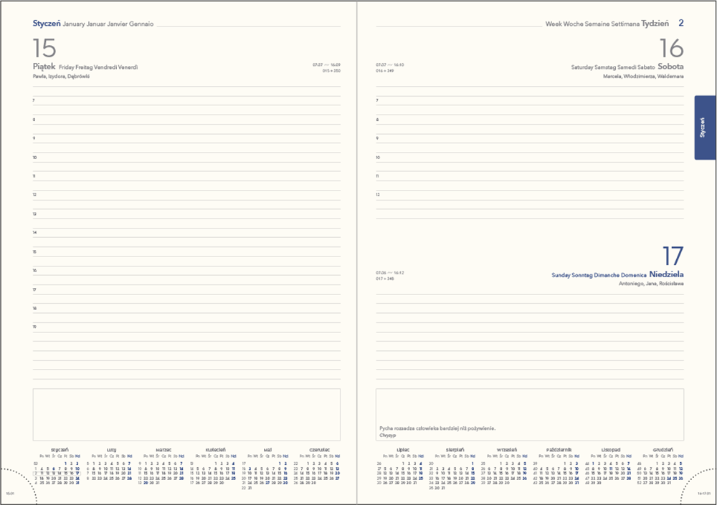
Task: Click the grudzień mini calendar title
Action: 663,450
